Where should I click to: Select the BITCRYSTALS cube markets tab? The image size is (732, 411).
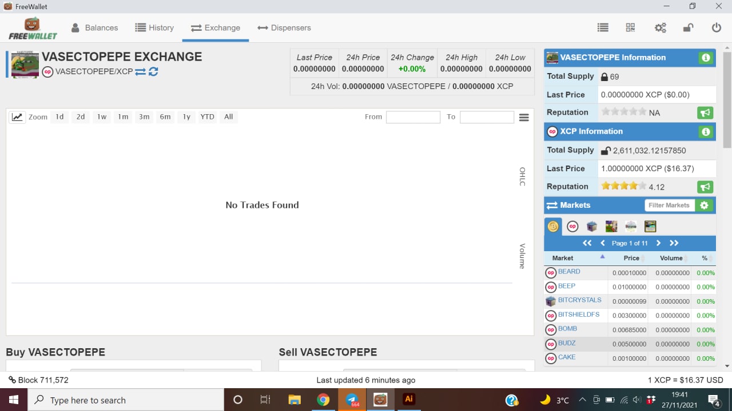click(x=592, y=227)
